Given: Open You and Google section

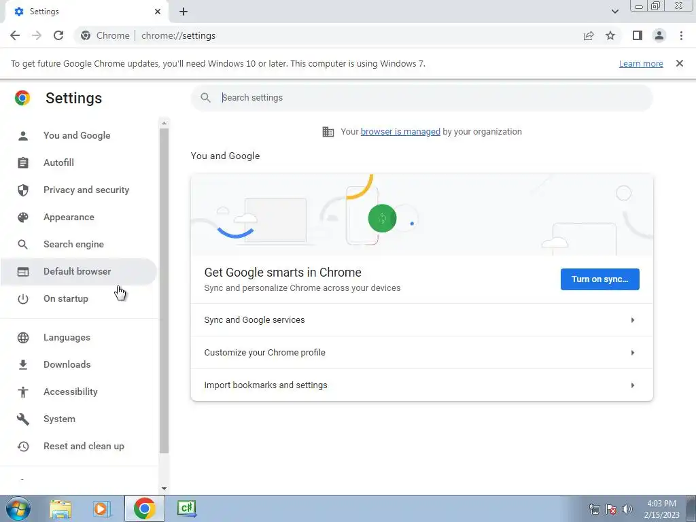Looking at the screenshot, I should coord(79,135).
